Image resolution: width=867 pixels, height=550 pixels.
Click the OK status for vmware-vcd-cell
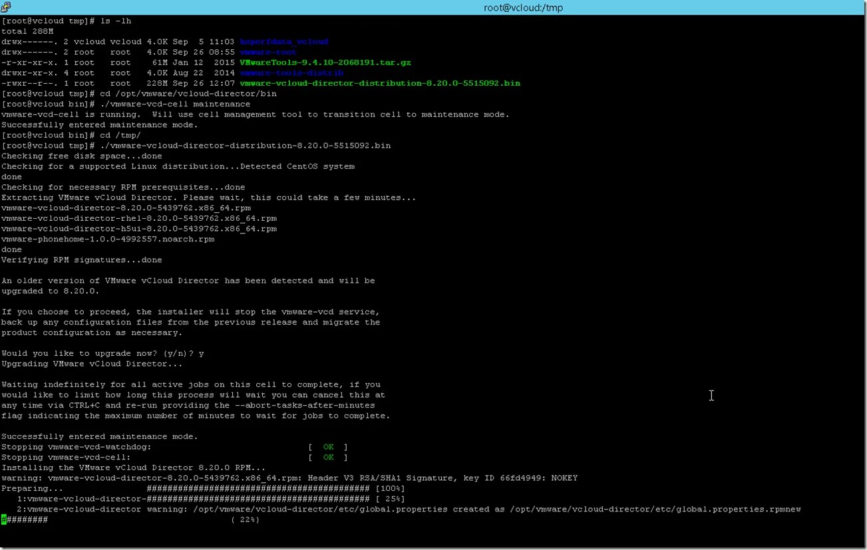(329, 458)
